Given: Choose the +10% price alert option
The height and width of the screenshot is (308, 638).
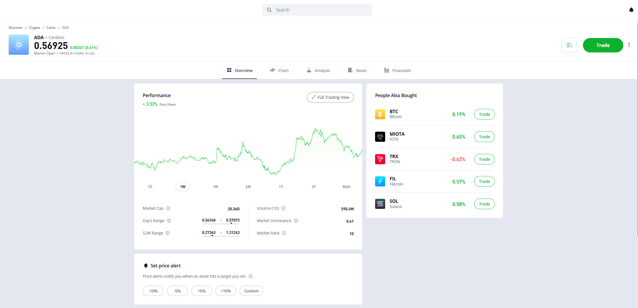Looking at the screenshot, I should [226, 291].
